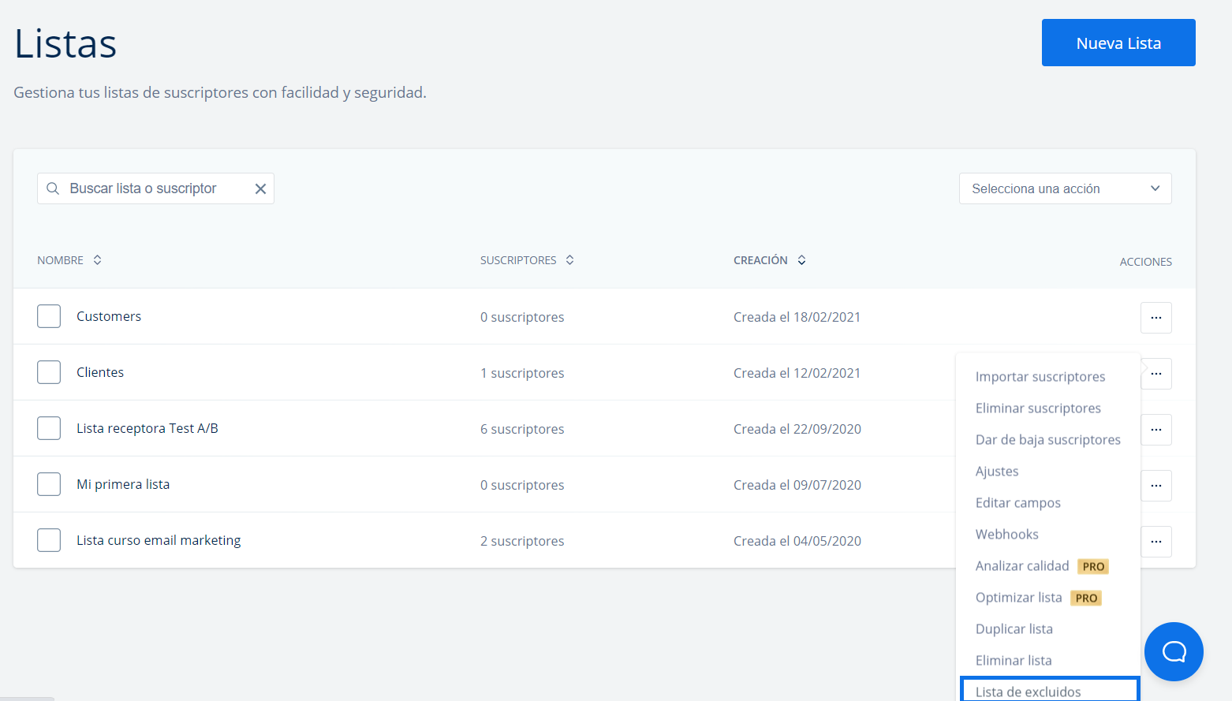The height and width of the screenshot is (701, 1232).
Task: Choose Eliminar lista from the menu
Action: (1014, 661)
